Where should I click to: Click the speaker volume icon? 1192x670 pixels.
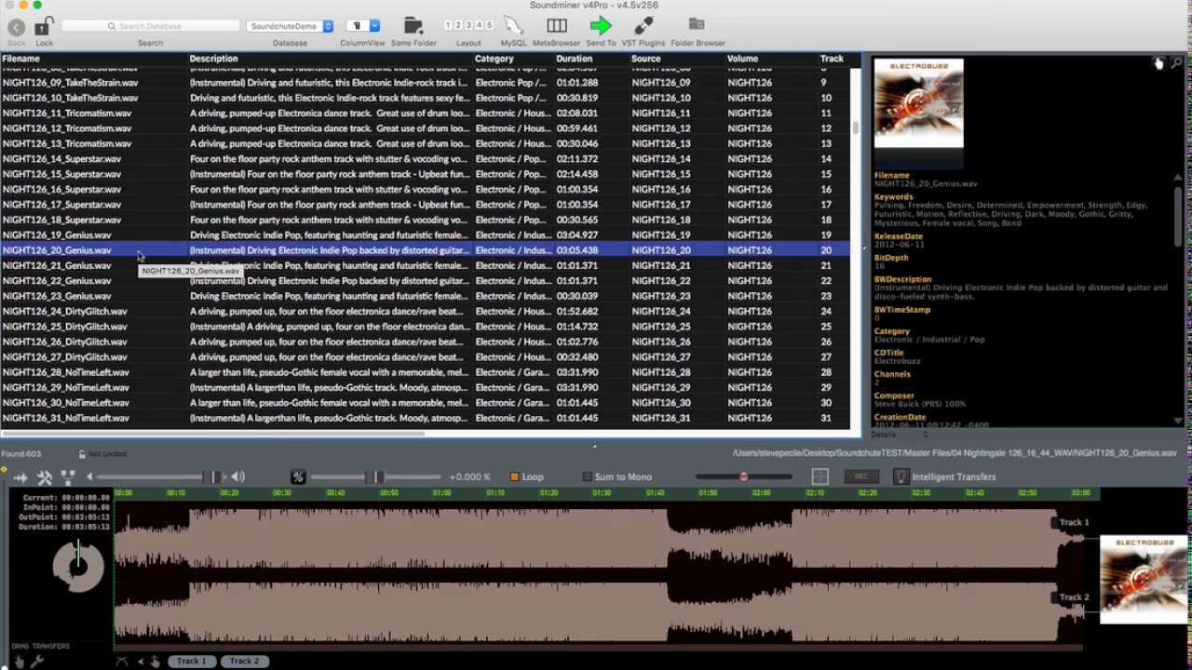point(238,477)
